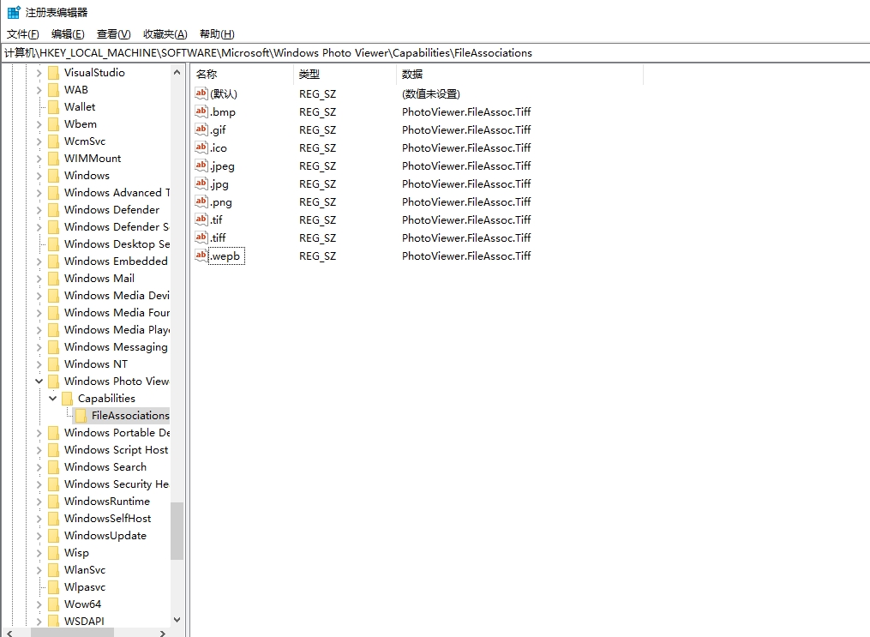Click the Wallet folder icon

[x=53, y=107]
